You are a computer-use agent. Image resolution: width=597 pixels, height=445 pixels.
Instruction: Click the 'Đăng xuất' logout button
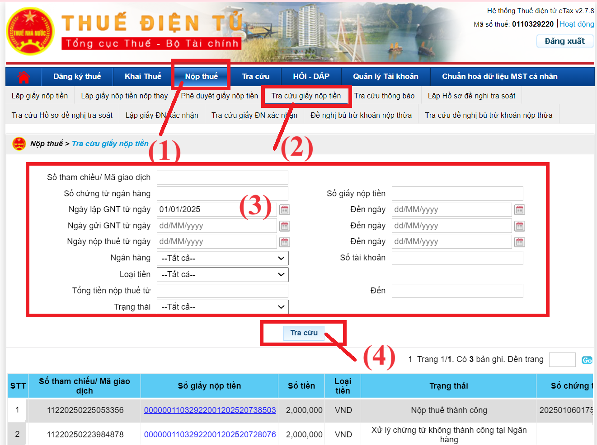tap(564, 41)
